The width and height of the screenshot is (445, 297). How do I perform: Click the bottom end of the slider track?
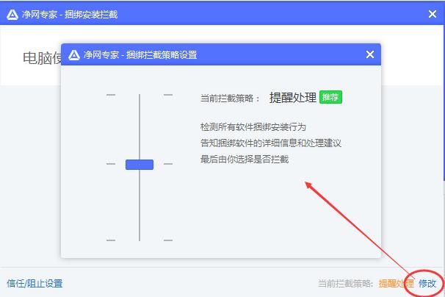tap(139, 239)
